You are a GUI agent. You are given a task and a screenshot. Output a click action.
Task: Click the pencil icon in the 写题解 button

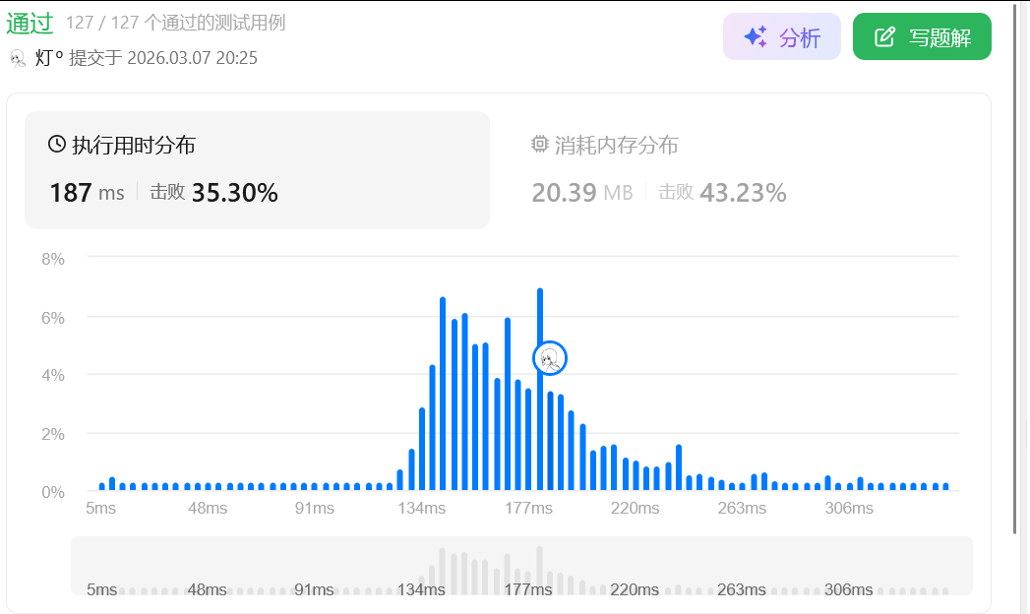tap(885, 37)
